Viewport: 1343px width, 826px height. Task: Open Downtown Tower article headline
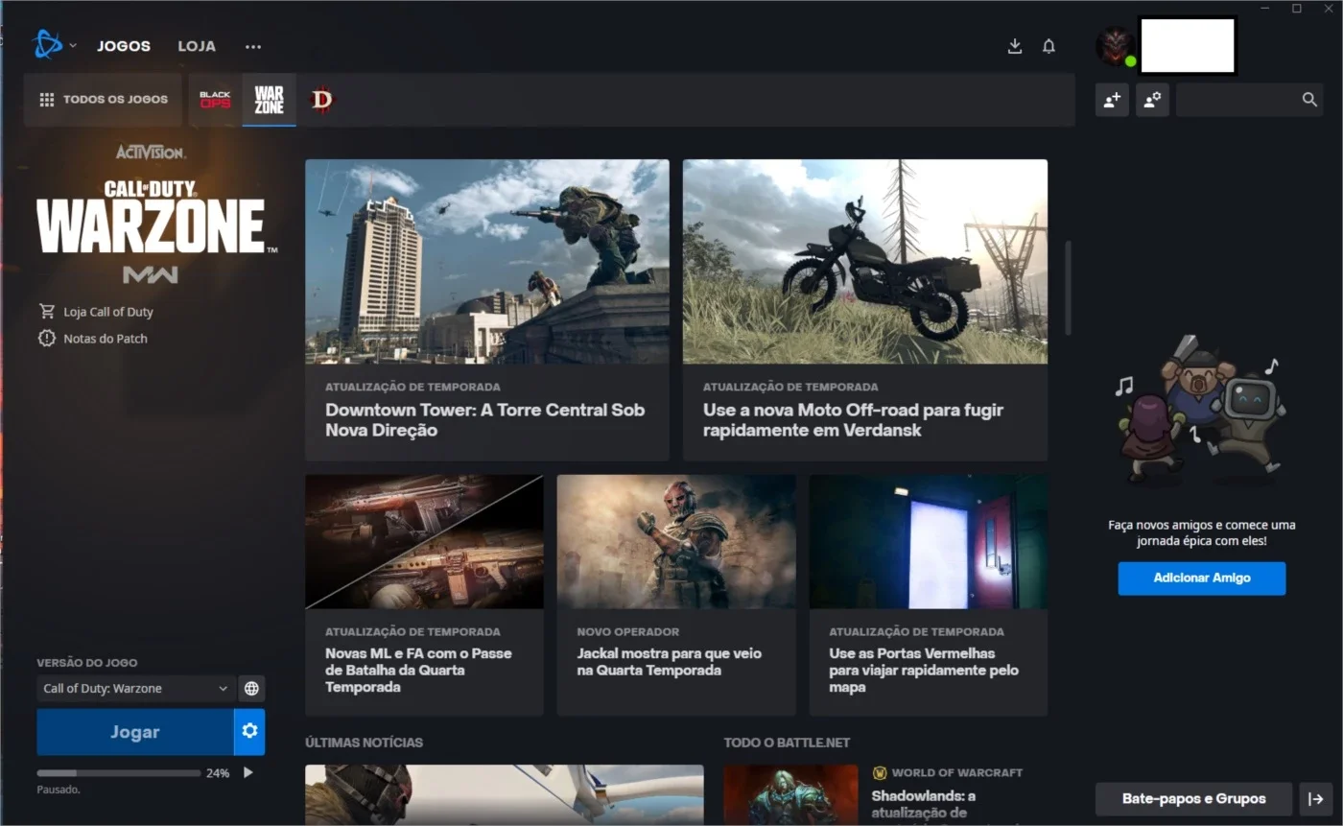pos(484,420)
